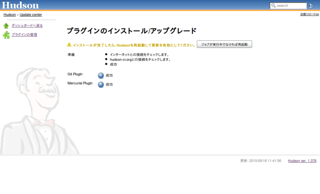The image size is (320, 194).
Task: Click the search magnifier icon
Action: (273, 6)
